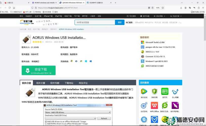
Task: Open the Microsoft Toolkit v2.6B4 icon
Action: tap(142, 42)
